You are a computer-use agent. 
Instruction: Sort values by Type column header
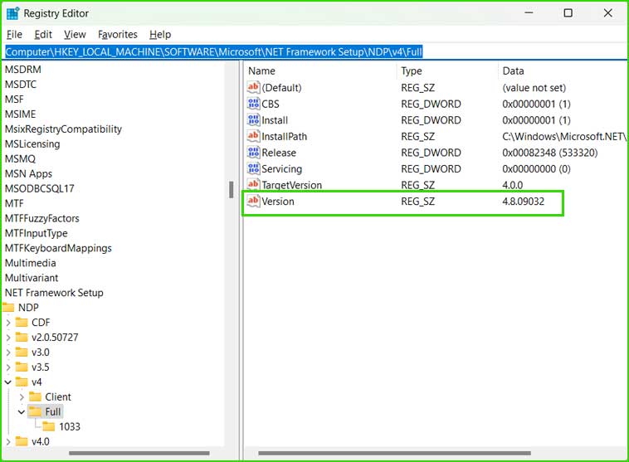tap(447, 71)
